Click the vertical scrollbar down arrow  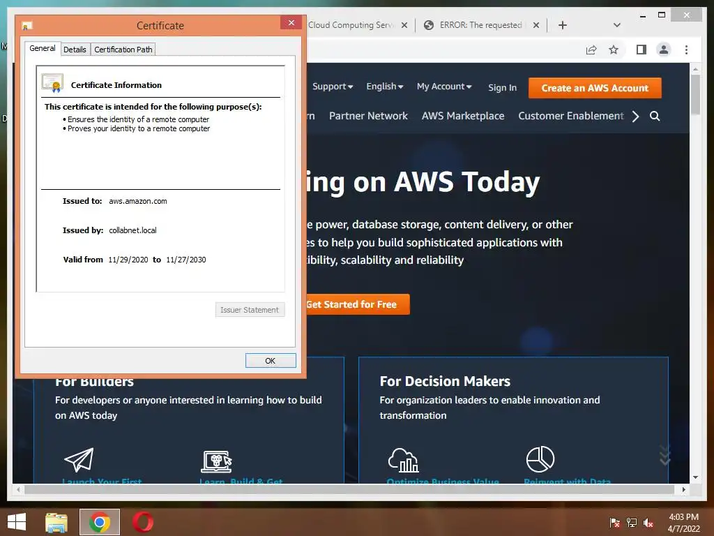(x=695, y=477)
